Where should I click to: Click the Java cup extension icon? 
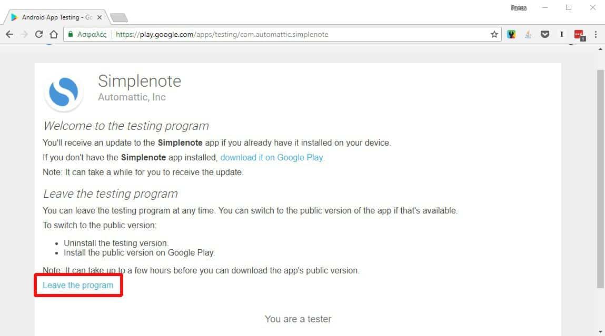click(x=528, y=34)
